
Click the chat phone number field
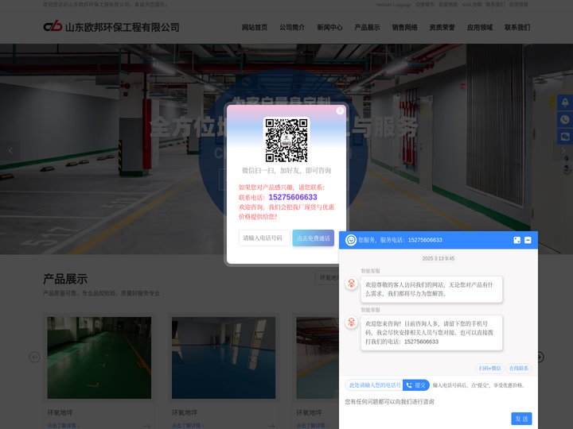[x=374, y=385]
